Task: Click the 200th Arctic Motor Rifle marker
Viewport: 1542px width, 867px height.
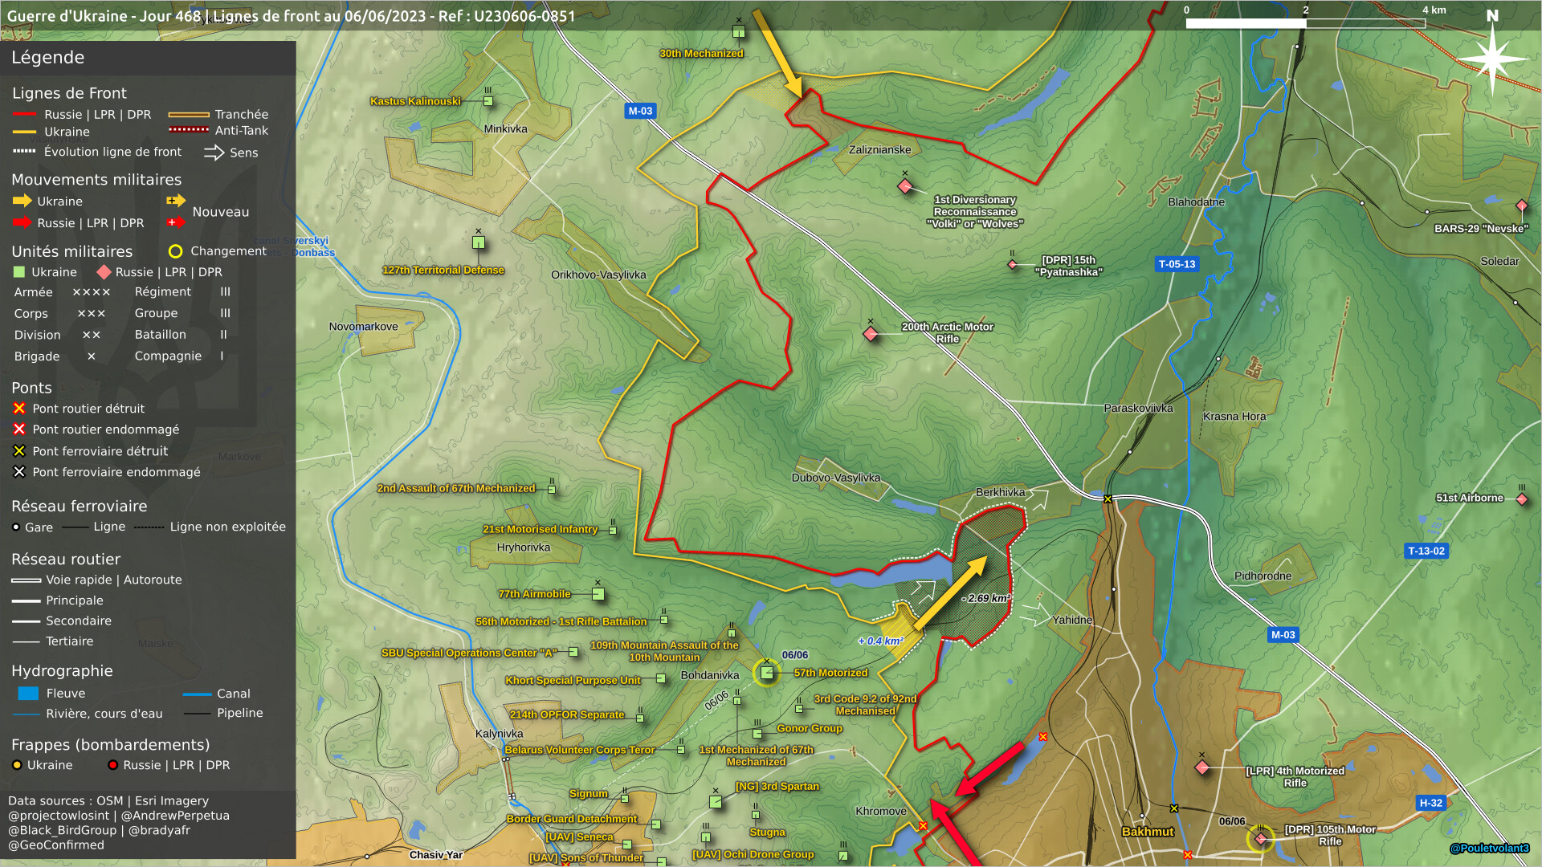Action: [871, 333]
